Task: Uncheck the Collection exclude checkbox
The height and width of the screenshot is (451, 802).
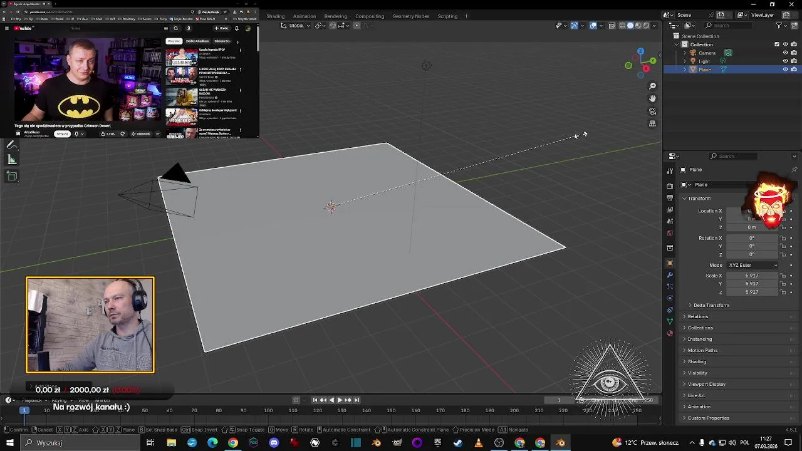Action: click(777, 44)
